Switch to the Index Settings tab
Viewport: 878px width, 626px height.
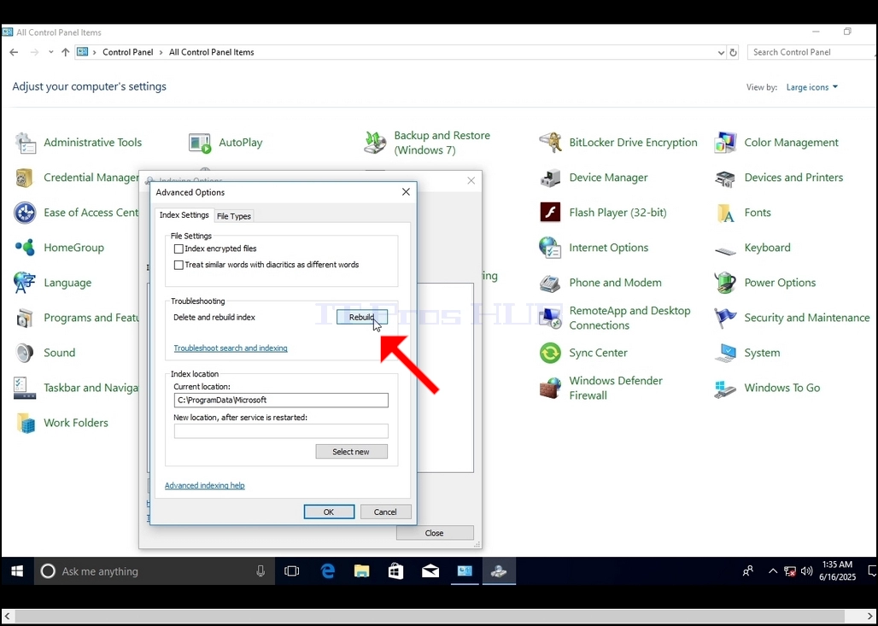coord(184,215)
